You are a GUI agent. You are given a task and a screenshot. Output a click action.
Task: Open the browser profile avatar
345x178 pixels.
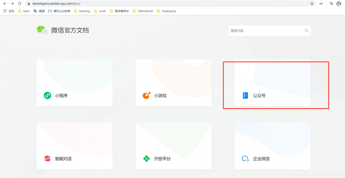pyautogui.click(x=339, y=3)
